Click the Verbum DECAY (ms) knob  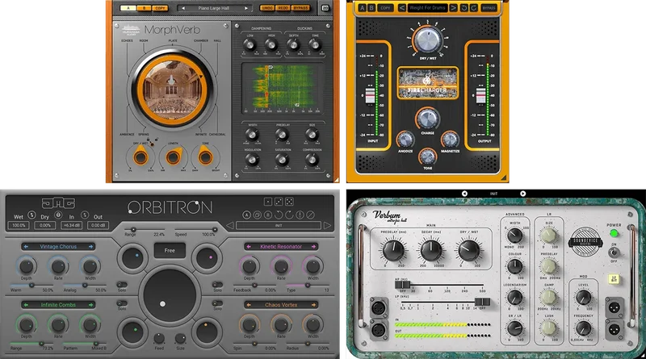coord(431,250)
